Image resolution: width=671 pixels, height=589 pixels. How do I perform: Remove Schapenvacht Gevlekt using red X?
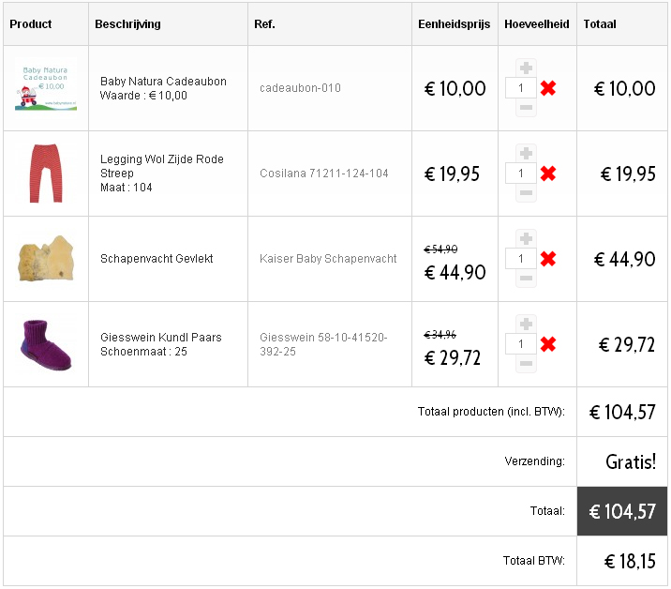pos(548,259)
